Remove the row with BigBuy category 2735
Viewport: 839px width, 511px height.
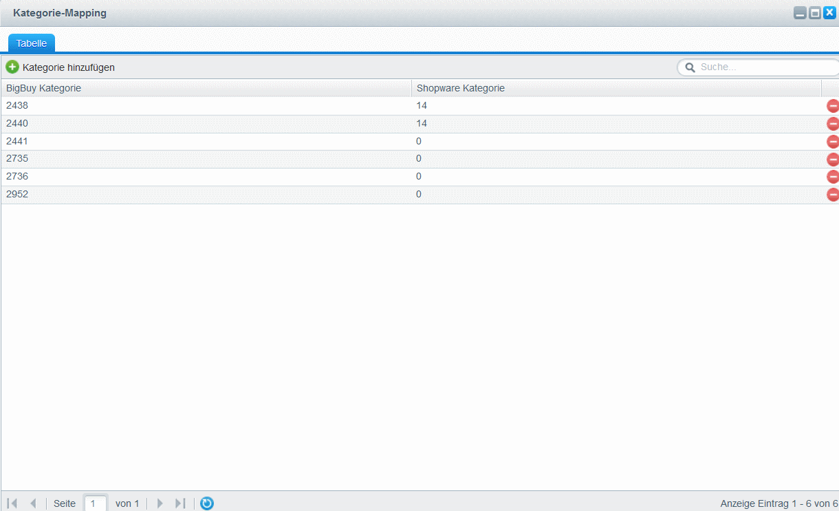pyautogui.click(x=832, y=160)
